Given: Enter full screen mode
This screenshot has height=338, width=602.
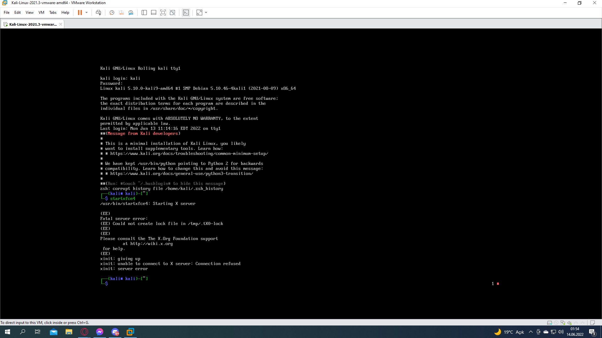Looking at the screenshot, I should (163, 13).
